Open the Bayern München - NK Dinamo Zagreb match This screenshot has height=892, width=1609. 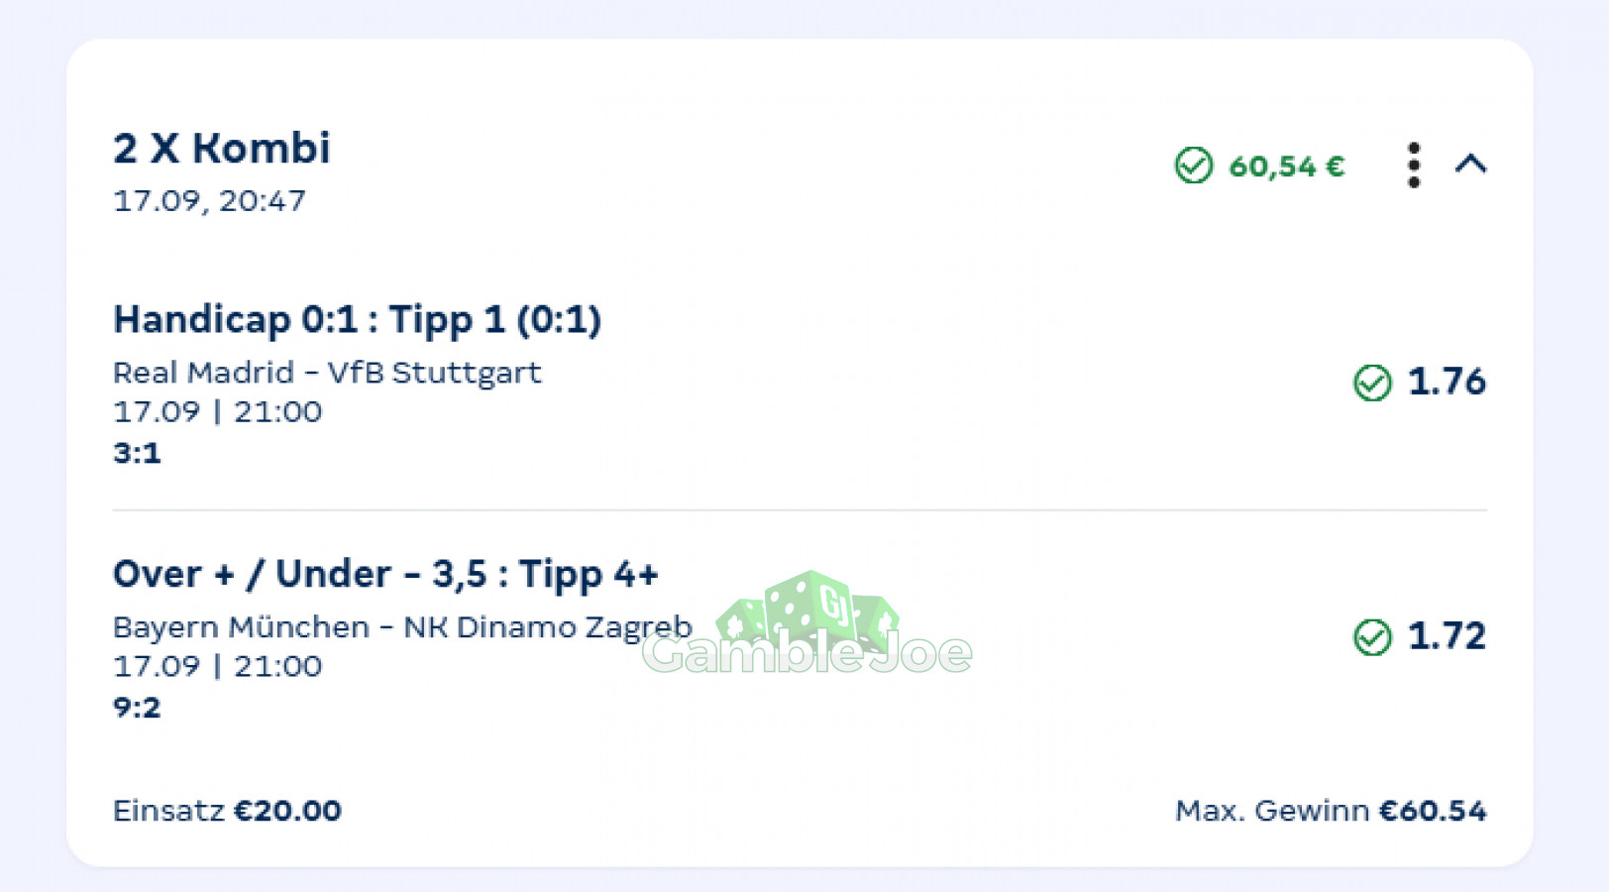[402, 627]
